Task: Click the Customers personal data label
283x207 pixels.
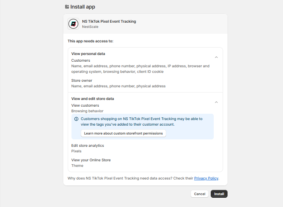Action: [81, 61]
